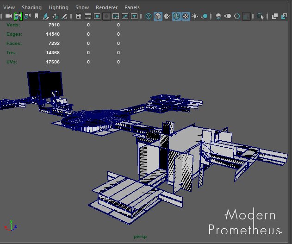Click the Use Default Material icon
Image resolution: width=292 pixels, height=244 pixels.
[x=167, y=16]
